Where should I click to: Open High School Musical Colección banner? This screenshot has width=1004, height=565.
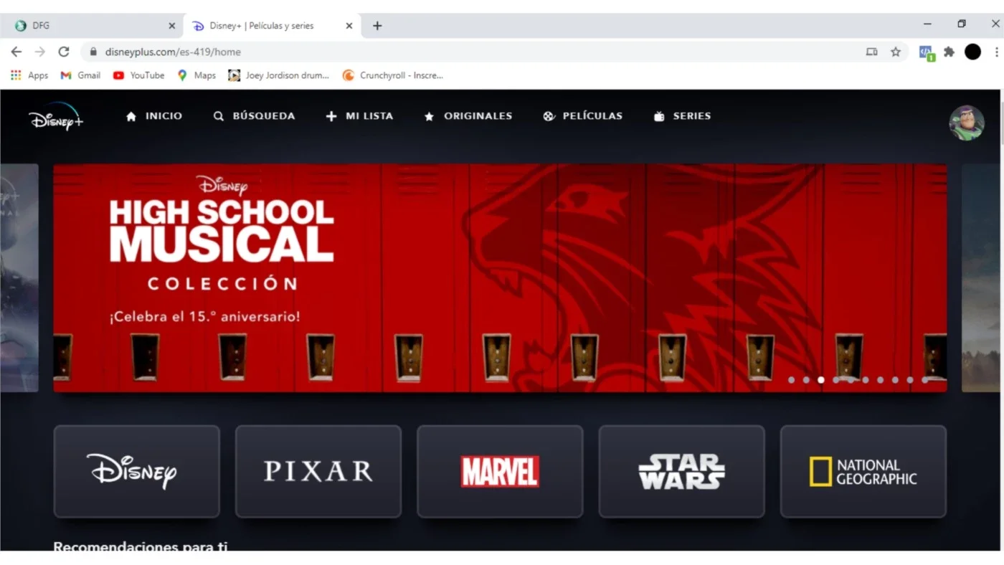click(x=500, y=278)
